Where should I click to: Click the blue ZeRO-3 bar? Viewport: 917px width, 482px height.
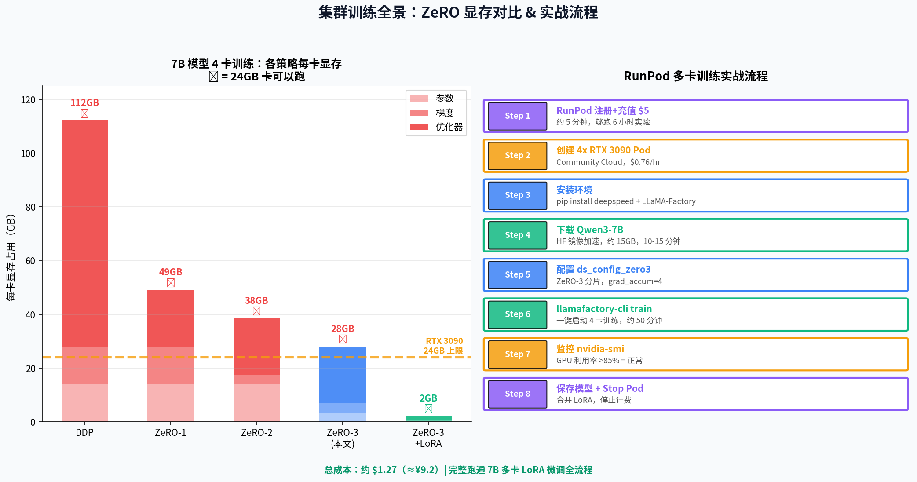(x=343, y=384)
